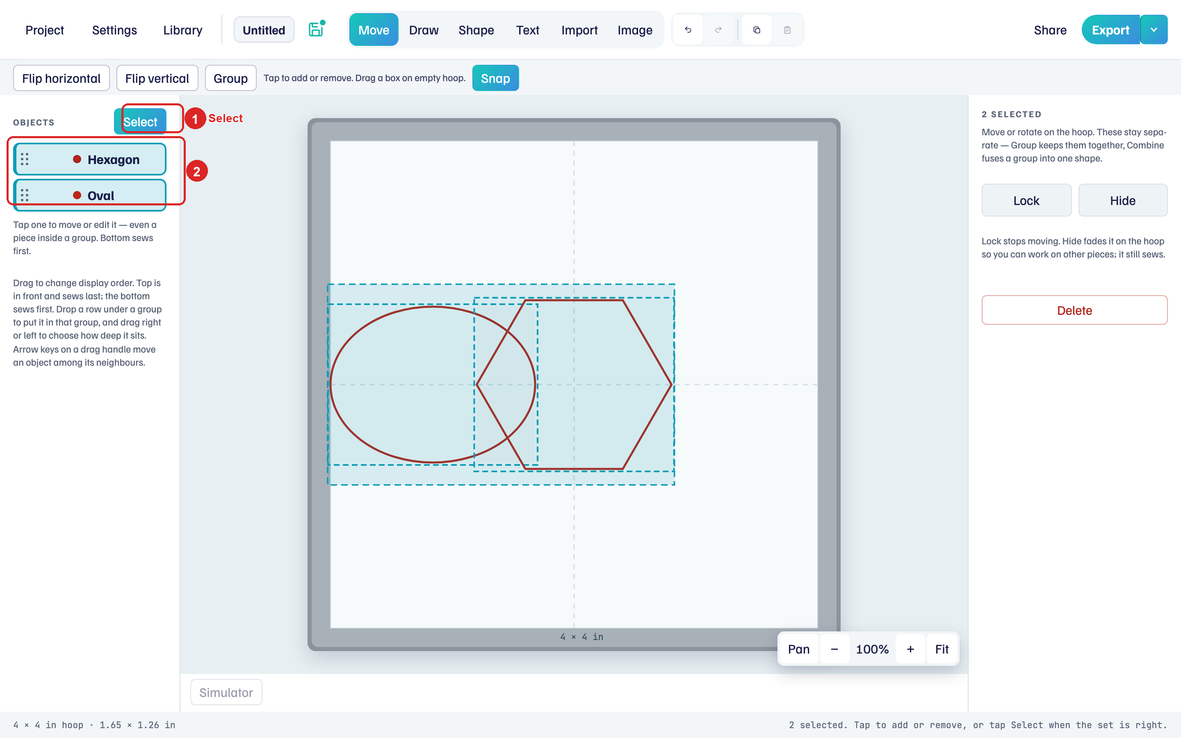The width and height of the screenshot is (1181, 738).
Task: Switch to the Draw tool
Action: tap(424, 30)
